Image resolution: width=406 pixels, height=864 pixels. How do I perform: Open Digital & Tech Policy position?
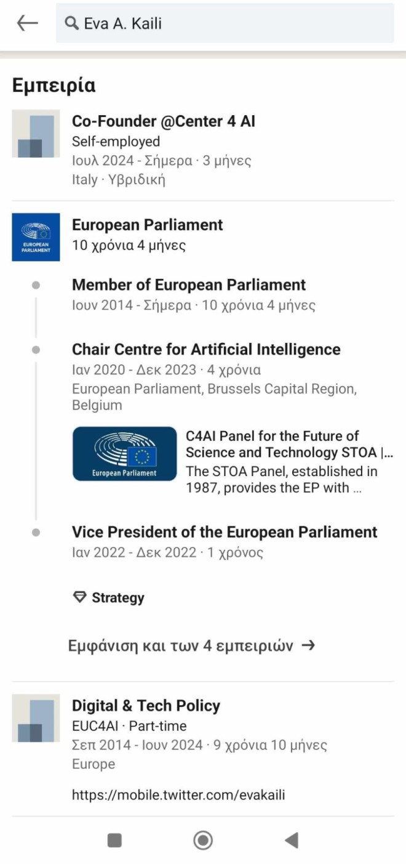coord(146,706)
